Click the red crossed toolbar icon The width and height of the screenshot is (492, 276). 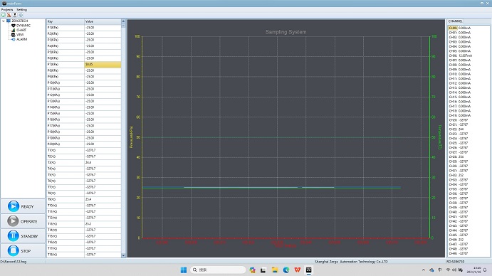pyautogui.click(x=9, y=15)
